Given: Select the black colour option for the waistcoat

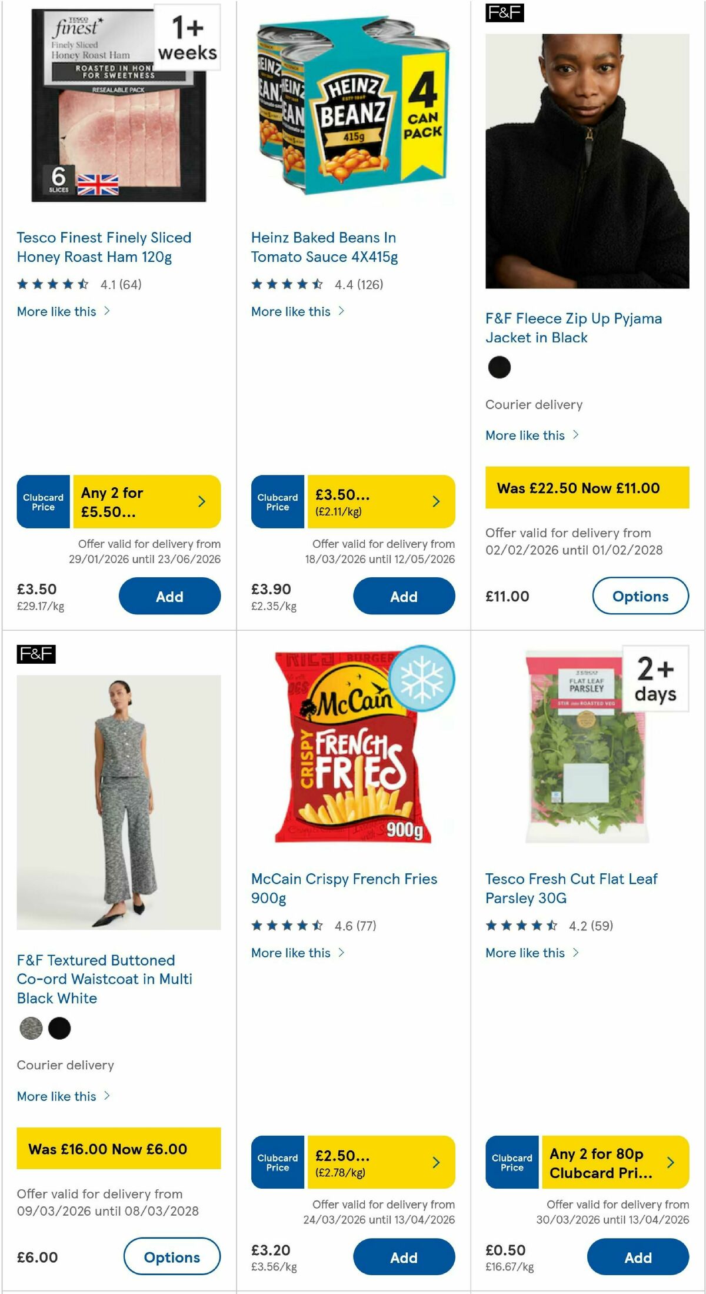Looking at the screenshot, I should (x=59, y=1029).
